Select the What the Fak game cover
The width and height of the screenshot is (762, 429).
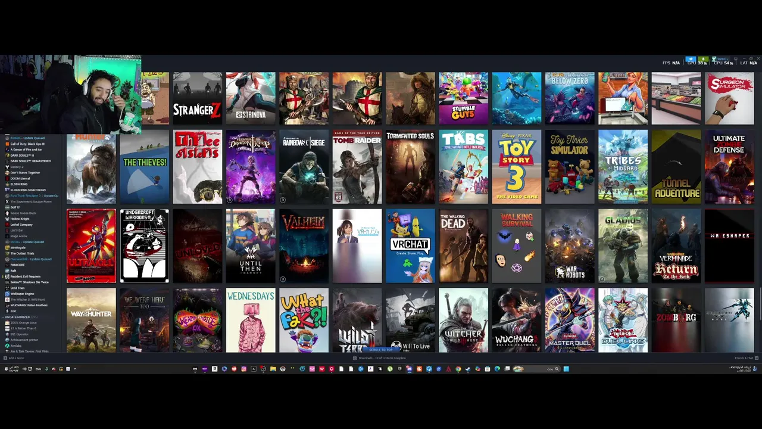[304, 321]
